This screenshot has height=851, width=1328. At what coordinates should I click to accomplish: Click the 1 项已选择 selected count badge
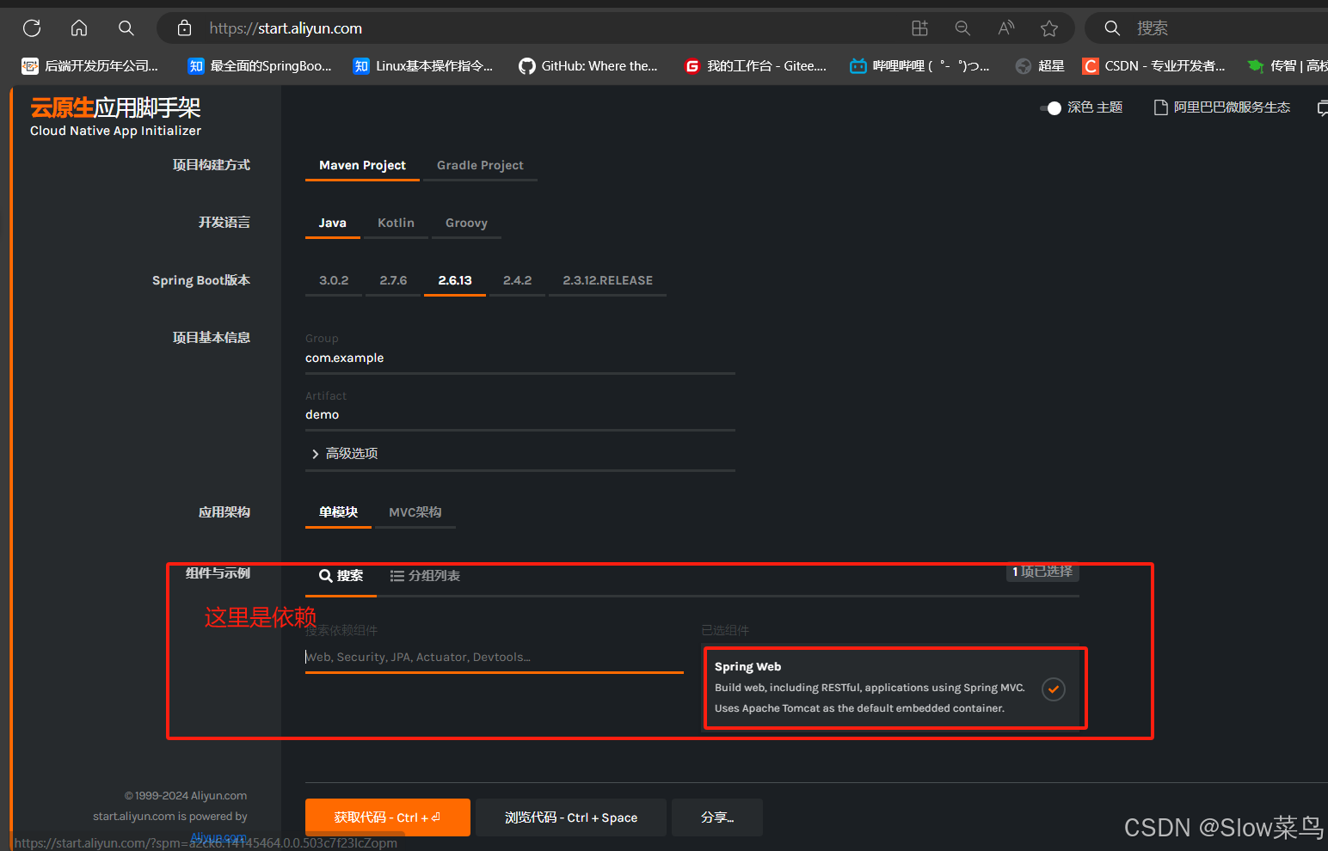point(1042,572)
